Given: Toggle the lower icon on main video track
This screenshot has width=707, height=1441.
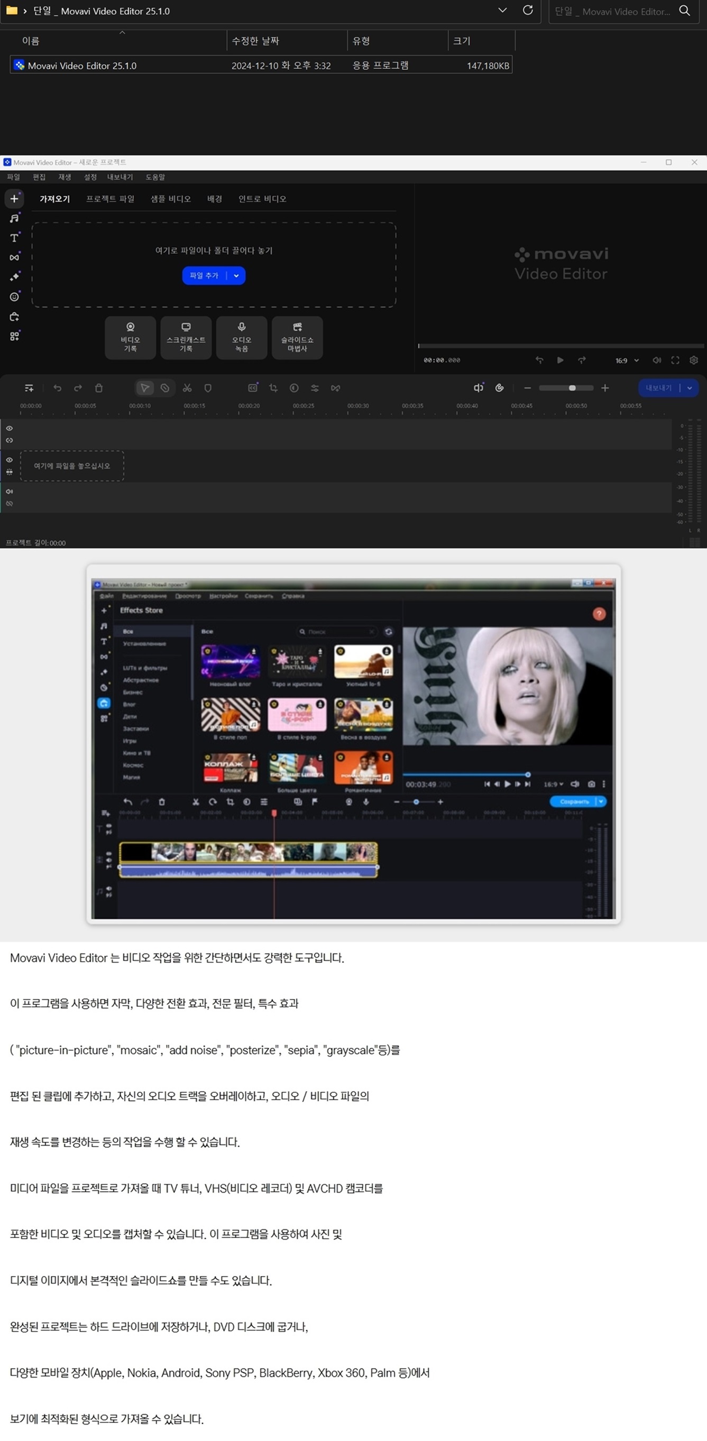Looking at the screenshot, I should (x=9, y=472).
